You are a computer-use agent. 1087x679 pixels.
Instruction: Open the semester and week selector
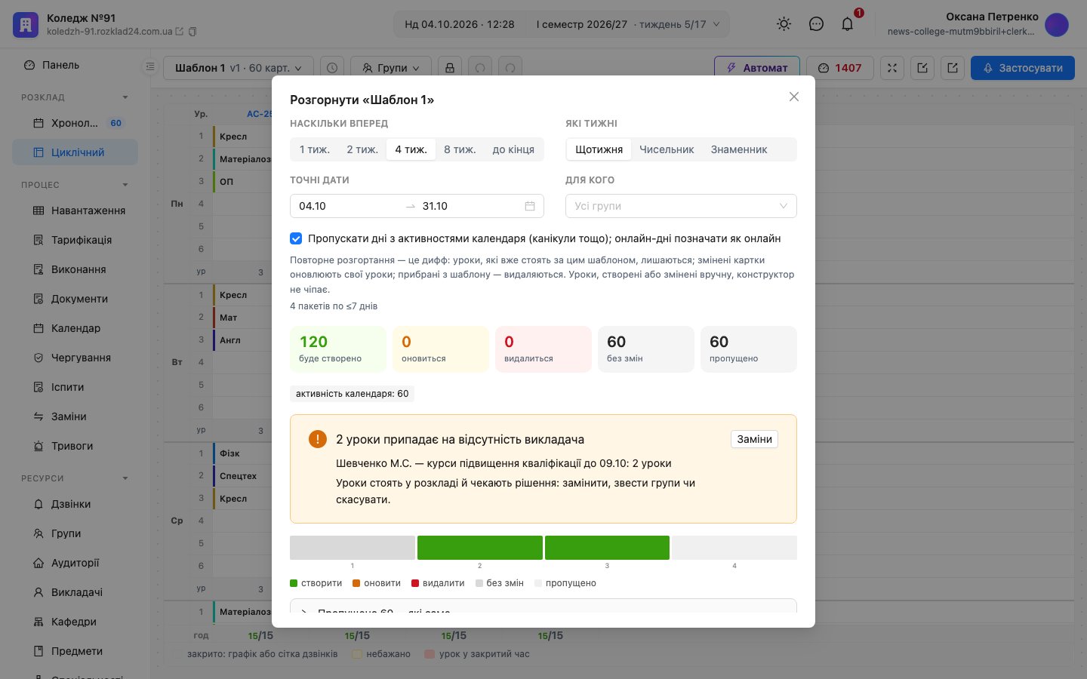pyautogui.click(x=628, y=24)
